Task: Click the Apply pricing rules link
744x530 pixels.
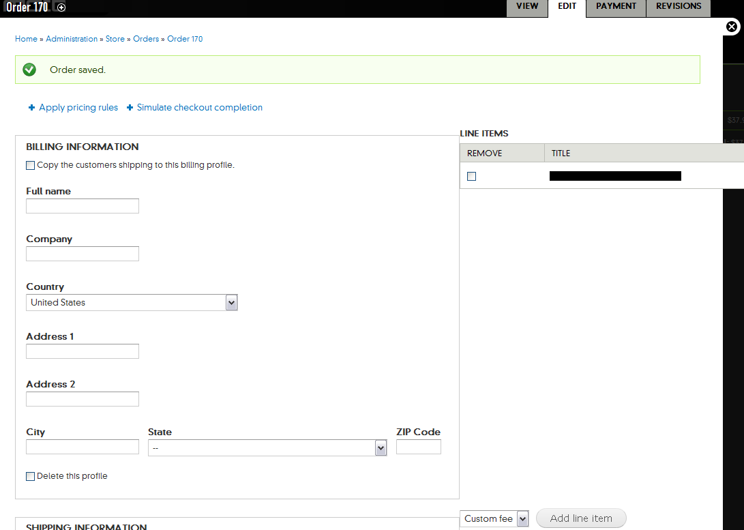Action: (x=78, y=107)
